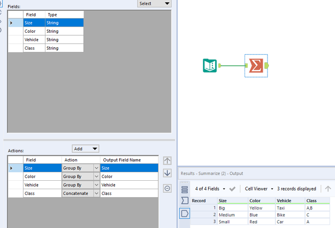Viewport: 335px width, 228px height.
Task: Open action dropdown for Vehicle row
Action: coord(97,185)
